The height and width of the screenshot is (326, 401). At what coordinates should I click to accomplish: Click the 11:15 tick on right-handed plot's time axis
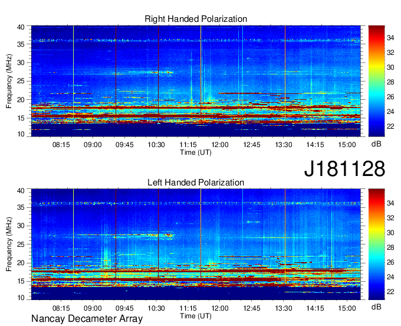click(188, 145)
